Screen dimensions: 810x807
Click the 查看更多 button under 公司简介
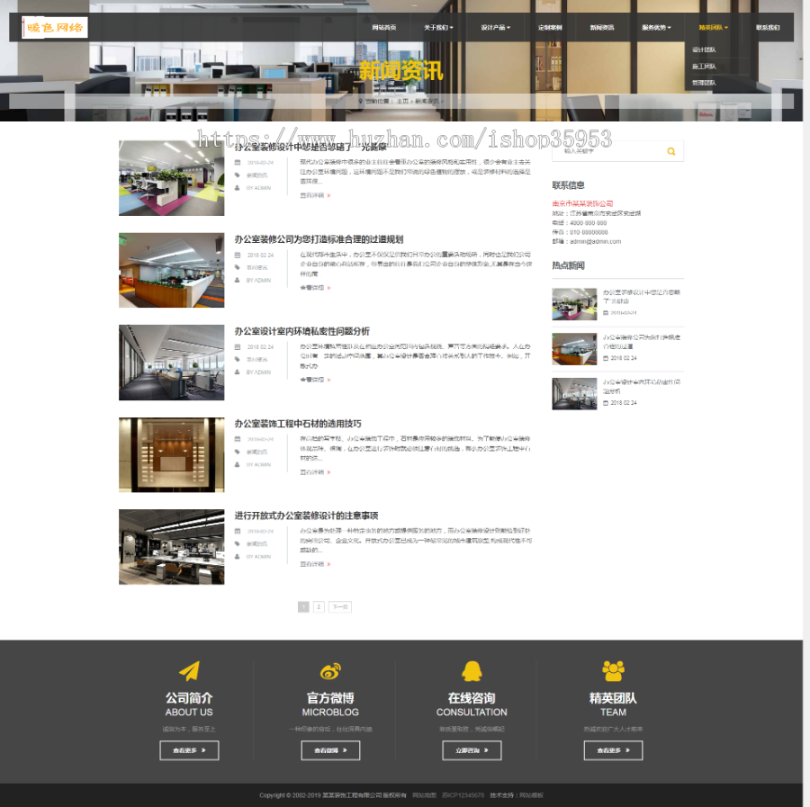[189, 749]
